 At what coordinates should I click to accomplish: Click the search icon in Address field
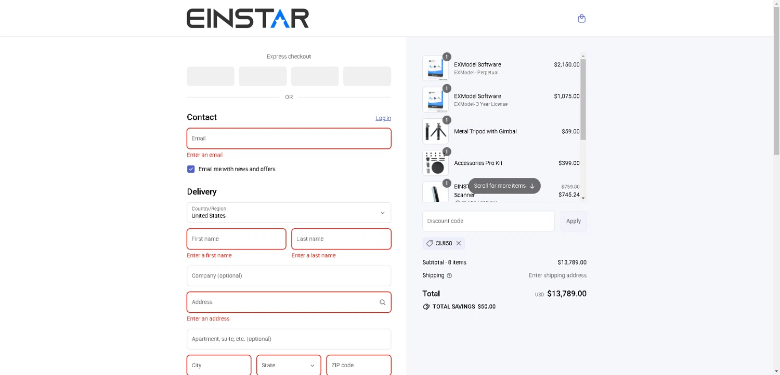click(382, 302)
